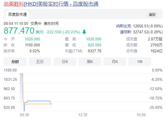Image resolution: width=167 pixels, height=119 pixels.
Task: Click the 美元 currency label
Action: pyautogui.click(x=40, y=32)
